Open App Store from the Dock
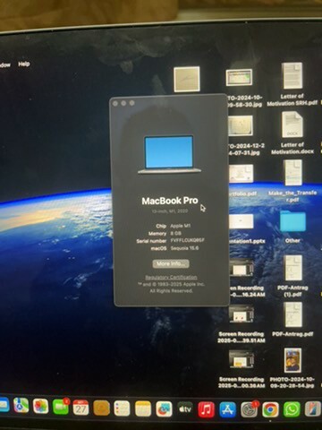The height and width of the screenshot is (430, 322). click(x=228, y=409)
